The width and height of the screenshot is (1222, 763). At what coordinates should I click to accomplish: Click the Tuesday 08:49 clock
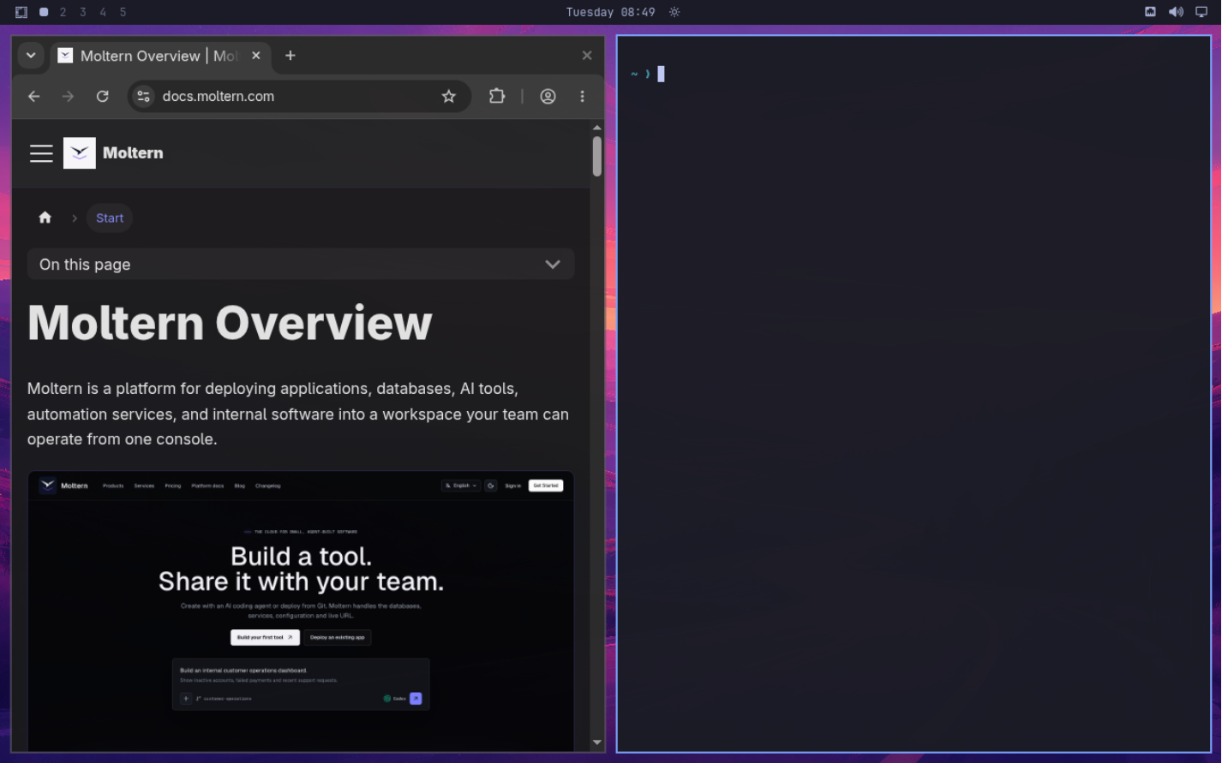(x=610, y=12)
